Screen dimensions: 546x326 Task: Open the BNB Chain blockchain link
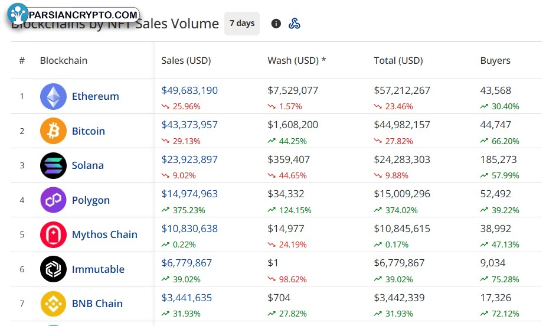(x=97, y=304)
